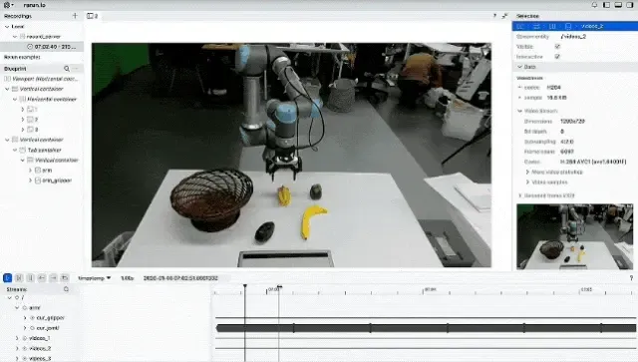This screenshot has width=638, height=362.
Task: Expand cur_gripper stream
Action: 25,317
